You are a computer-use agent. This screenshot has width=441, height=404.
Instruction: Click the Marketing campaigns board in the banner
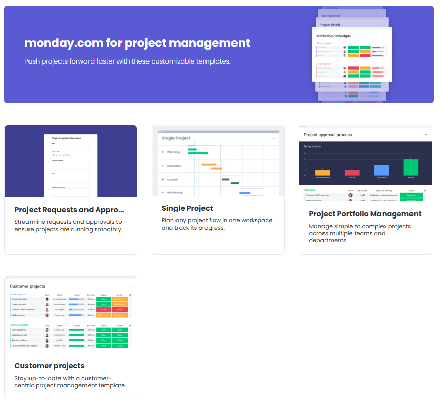[352, 54]
